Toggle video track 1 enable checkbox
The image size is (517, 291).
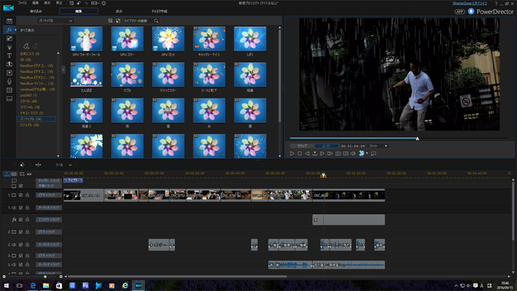(21, 195)
